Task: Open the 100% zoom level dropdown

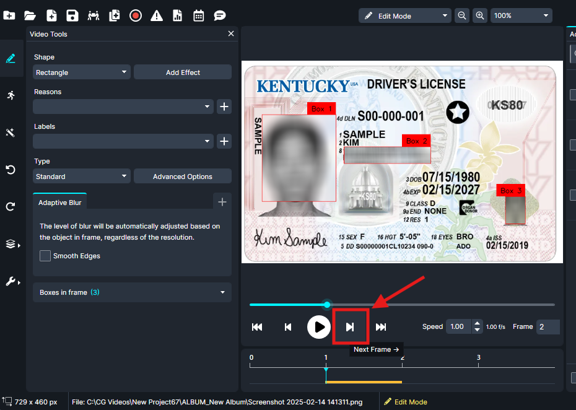Action: click(x=521, y=16)
